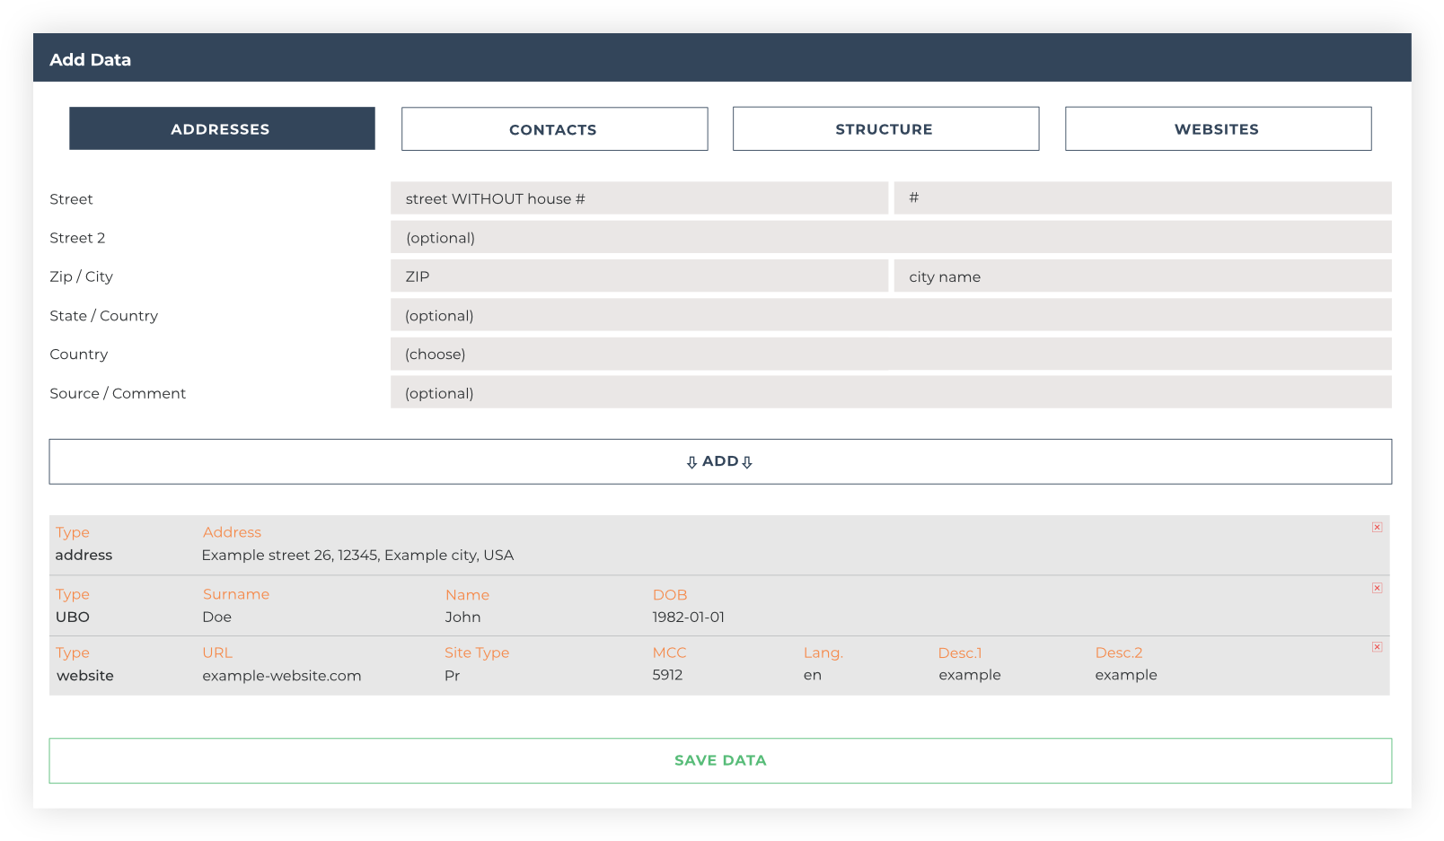The width and height of the screenshot is (1444, 841).
Task: Delete the address entry row
Action: (1377, 527)
